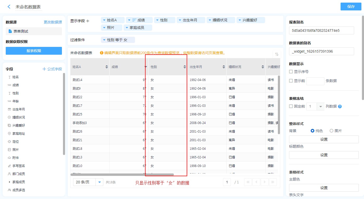Select the 图片 background radio button
The image size is (364, 199).
click(331, 131)
